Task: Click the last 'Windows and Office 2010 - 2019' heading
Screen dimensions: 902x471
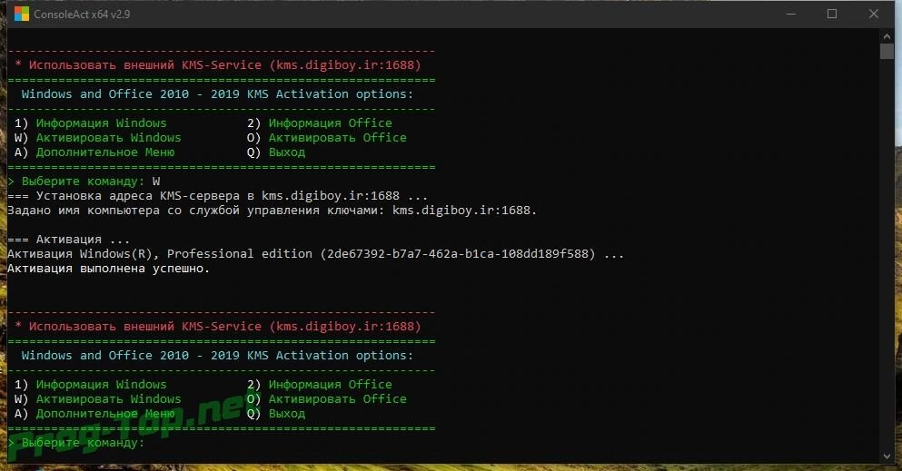Action: (217, 356)
